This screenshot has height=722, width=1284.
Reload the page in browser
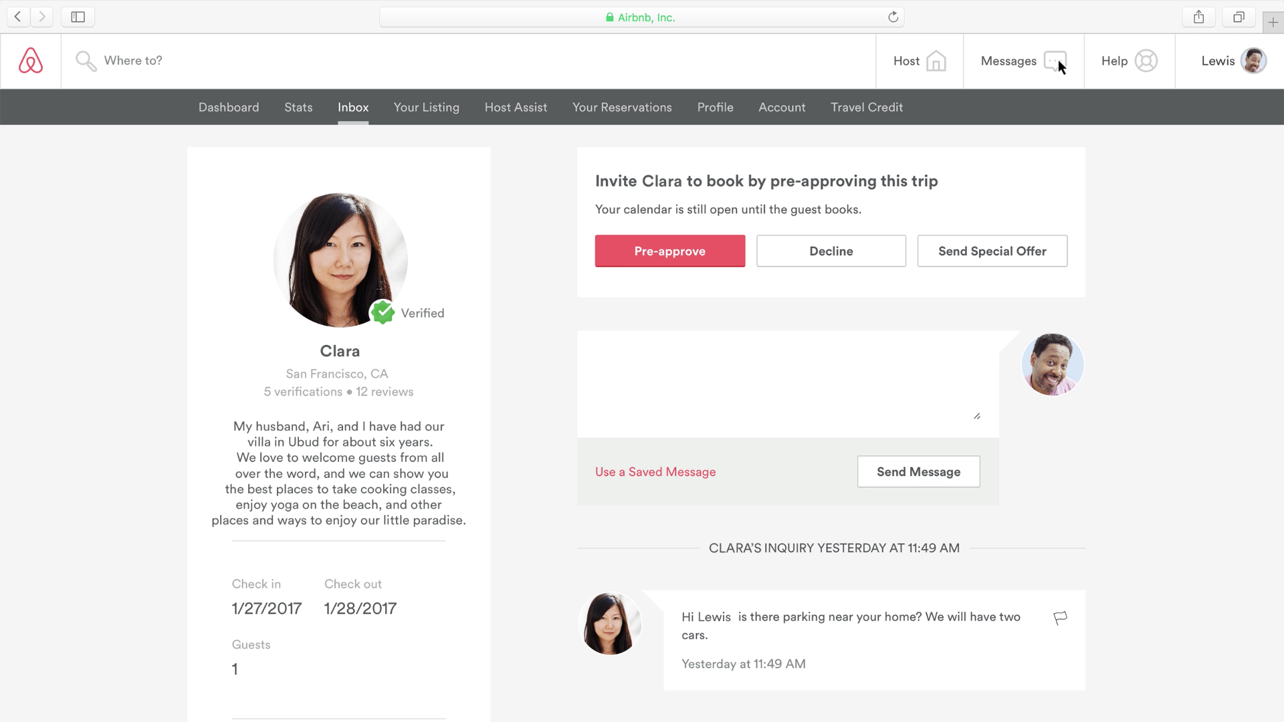click(893, 17)
